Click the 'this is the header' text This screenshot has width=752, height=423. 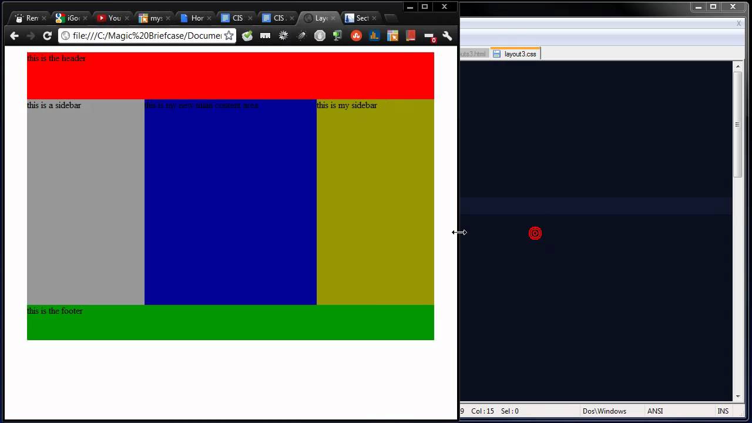56,58
